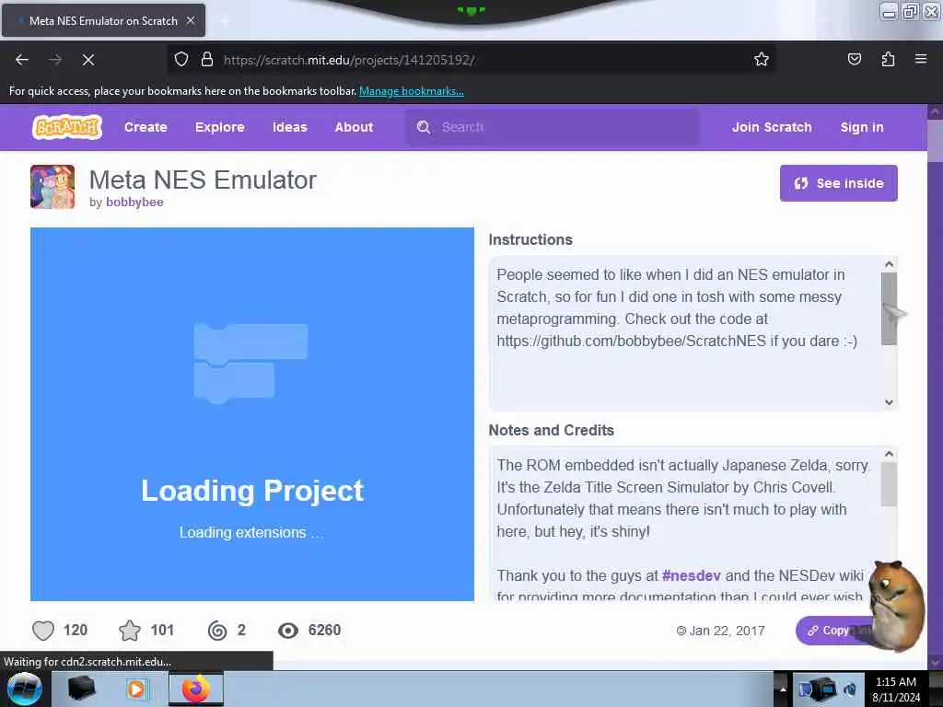This screenshot has width=943, height=707.
Task: Open the media player taskbar icon
Action: (x=136, y=689)
